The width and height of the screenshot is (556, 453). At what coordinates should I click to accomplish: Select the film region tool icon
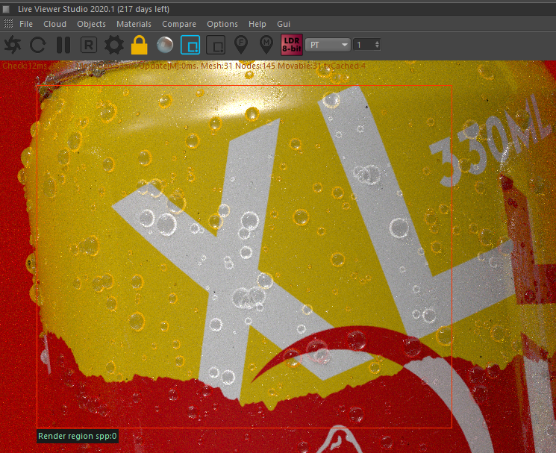(x=216, y=45)
